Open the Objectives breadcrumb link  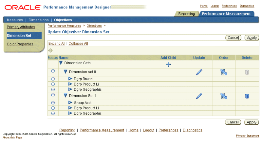tap(94, 26)
